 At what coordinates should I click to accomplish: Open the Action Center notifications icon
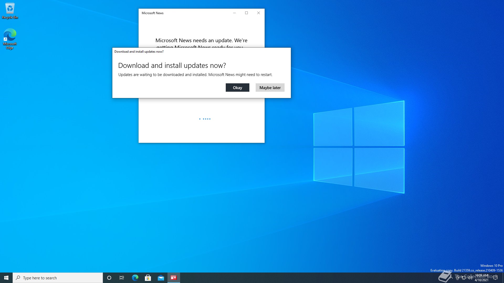pyautogui.click(x=495, y=278)
